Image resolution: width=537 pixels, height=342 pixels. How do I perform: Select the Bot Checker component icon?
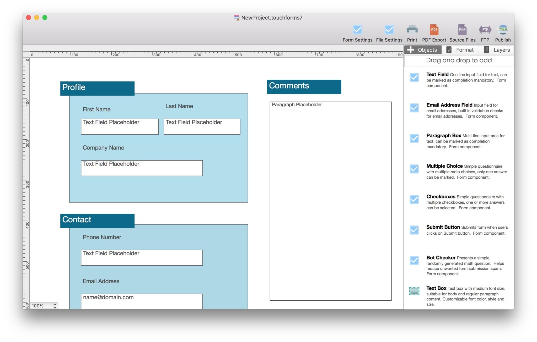[414, 261]
